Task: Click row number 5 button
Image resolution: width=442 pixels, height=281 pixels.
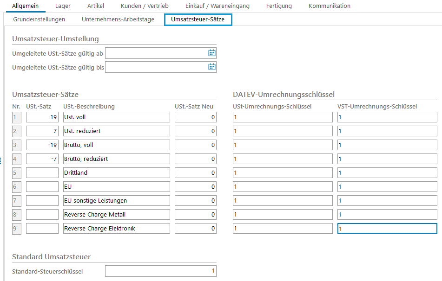Action: point(17,173)
